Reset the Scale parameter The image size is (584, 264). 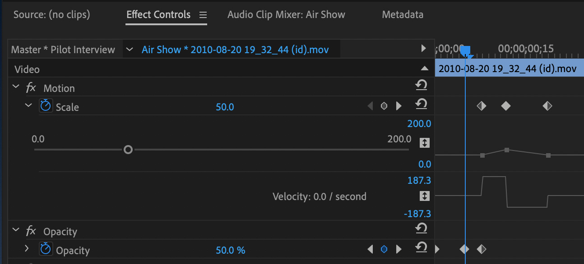[x=421, y=104]
